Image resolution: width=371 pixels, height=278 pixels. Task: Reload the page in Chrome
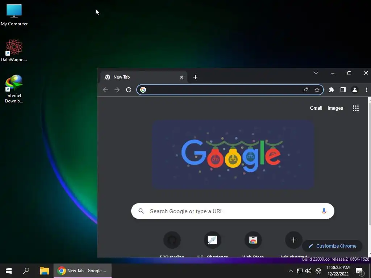coord(129,90)
